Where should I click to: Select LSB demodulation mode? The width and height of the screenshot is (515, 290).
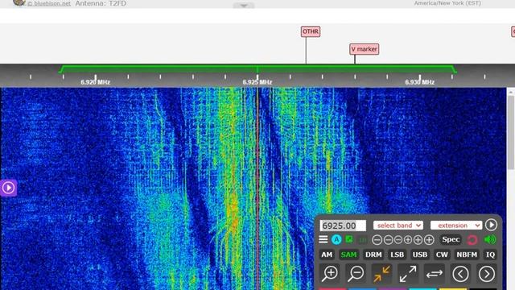click(397, 255)
